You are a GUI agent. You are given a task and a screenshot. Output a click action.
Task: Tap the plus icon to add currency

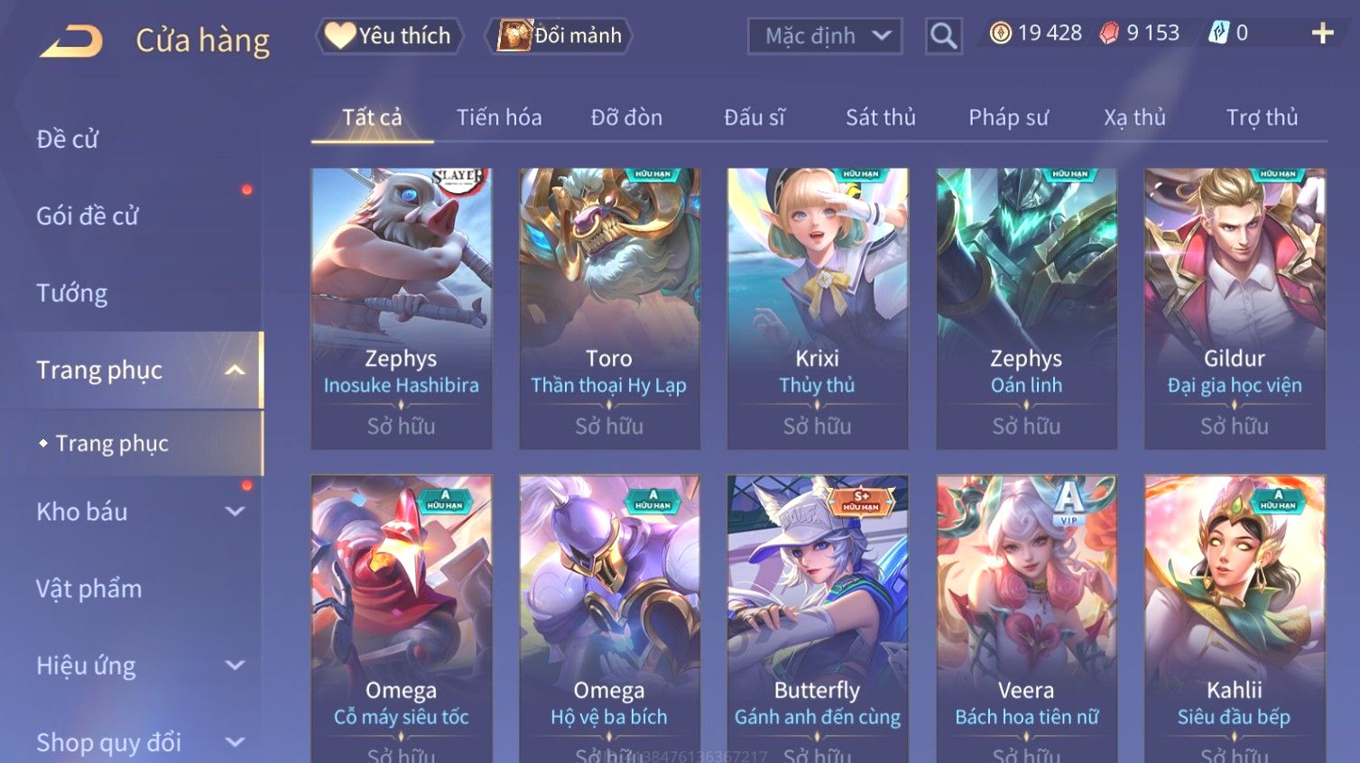pos(1322,33)
